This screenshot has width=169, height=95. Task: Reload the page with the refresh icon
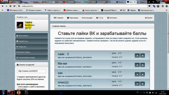point(10,6)
